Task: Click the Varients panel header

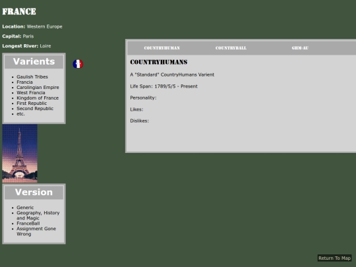Action: (34, 61)
